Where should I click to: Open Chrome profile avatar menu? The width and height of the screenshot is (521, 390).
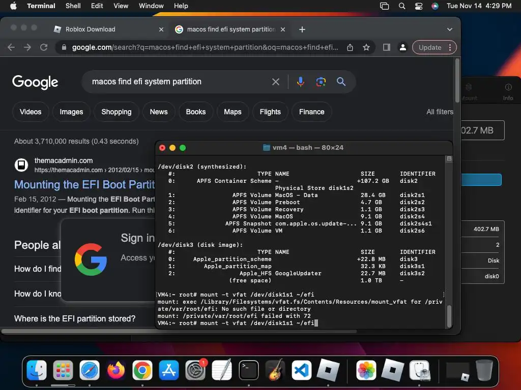(x=403, y=47)
